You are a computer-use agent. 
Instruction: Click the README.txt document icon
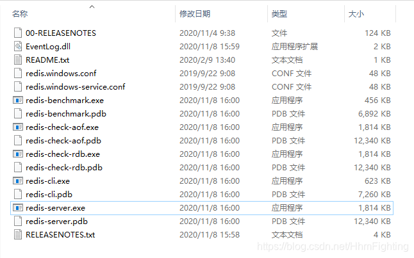coord(18,60)
